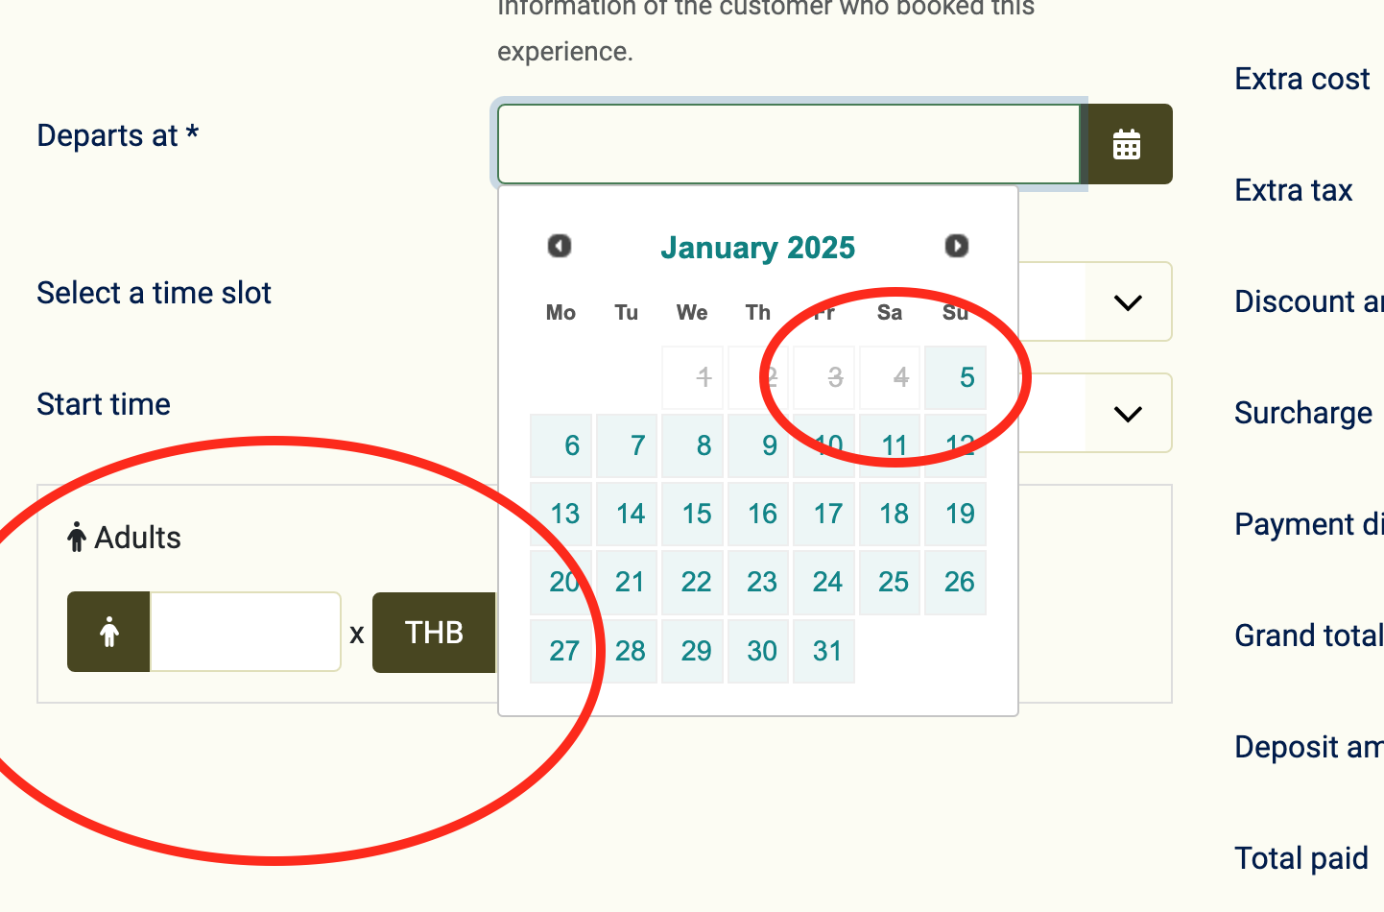Click January 6 in calendar

(561, 445)
